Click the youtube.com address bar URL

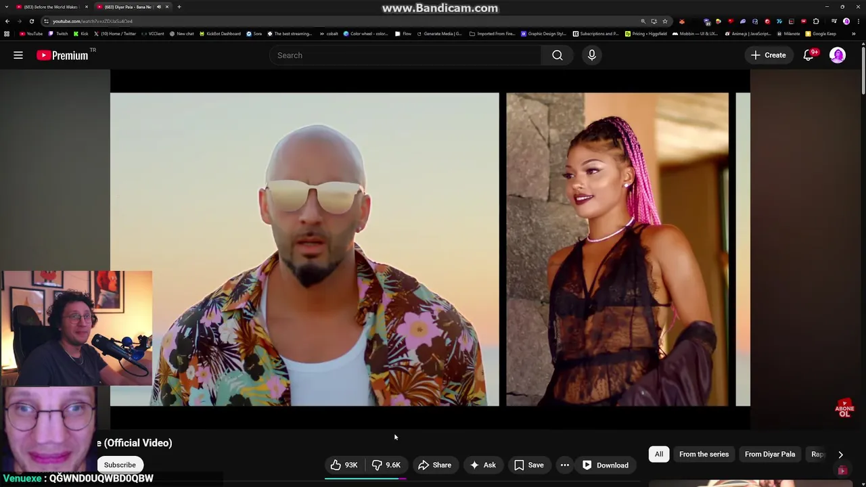93,21
